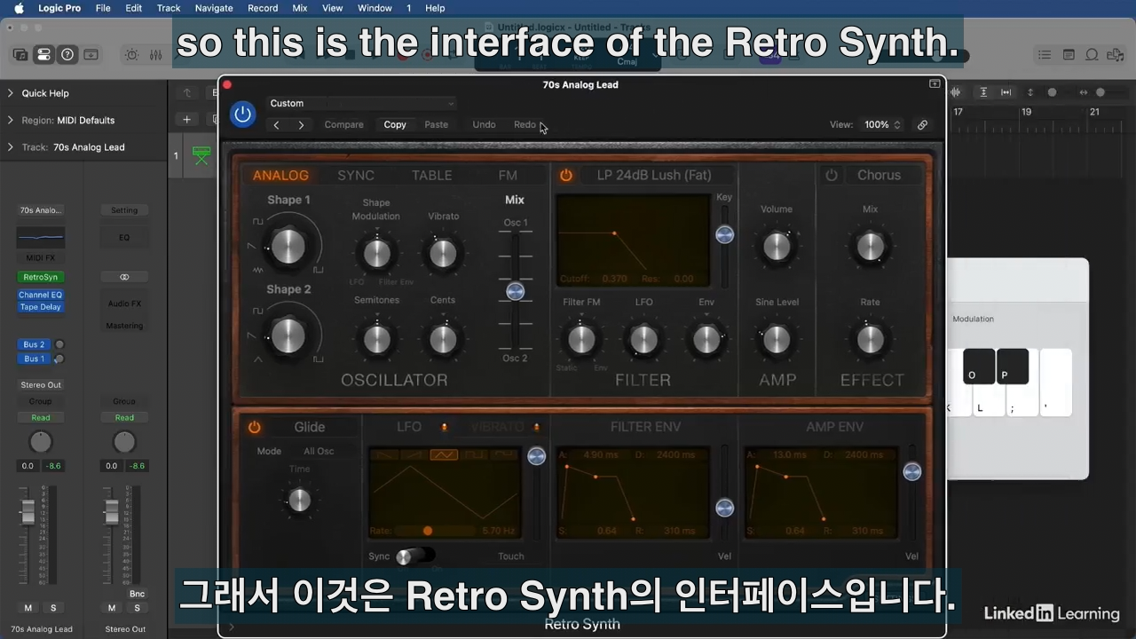Expand the Quick Help section
Screen dimensions: 1136x639
tap(11, 93)
